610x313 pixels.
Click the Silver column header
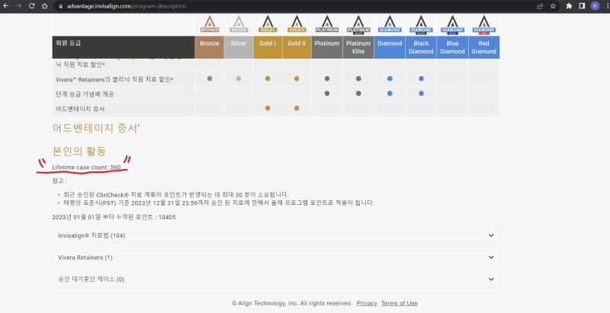pos(239,47)
